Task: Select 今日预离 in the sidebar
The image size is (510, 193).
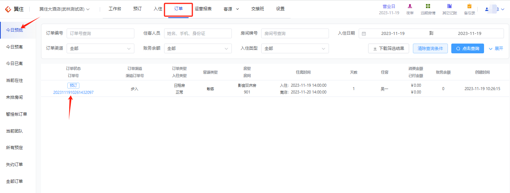Action: (x=14, y=47)
